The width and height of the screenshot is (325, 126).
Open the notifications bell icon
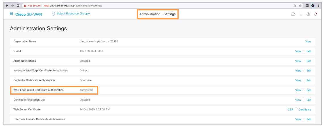315,14
